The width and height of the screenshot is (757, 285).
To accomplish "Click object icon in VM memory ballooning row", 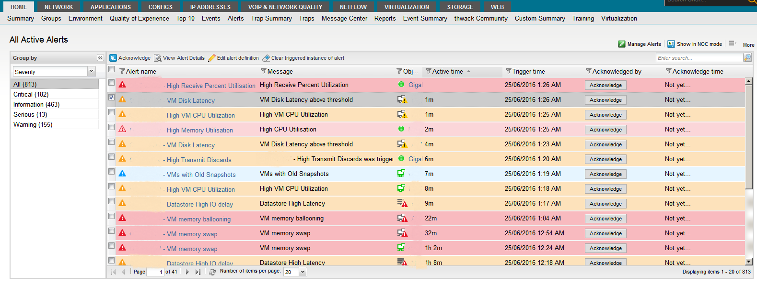I will 402,218.
